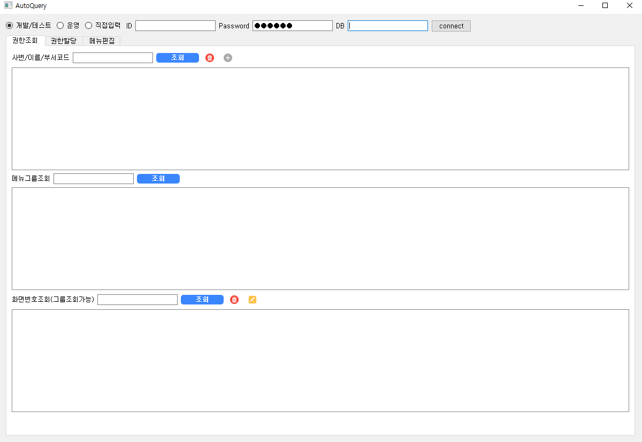The width and height of the screenshot is (642, 442).
Task: Click the 메뉴그룹조회 search field
Action: (x=94, y=179)
